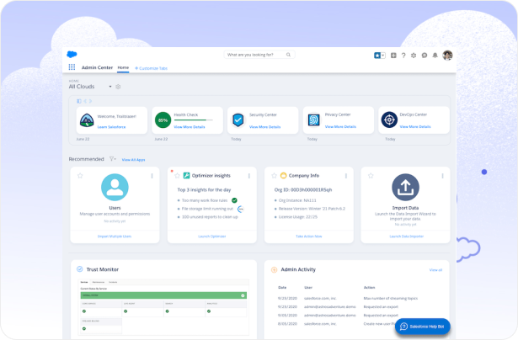Open the Users card kebab menu
This screenshot has width=518, height=340.
(152, 176)
